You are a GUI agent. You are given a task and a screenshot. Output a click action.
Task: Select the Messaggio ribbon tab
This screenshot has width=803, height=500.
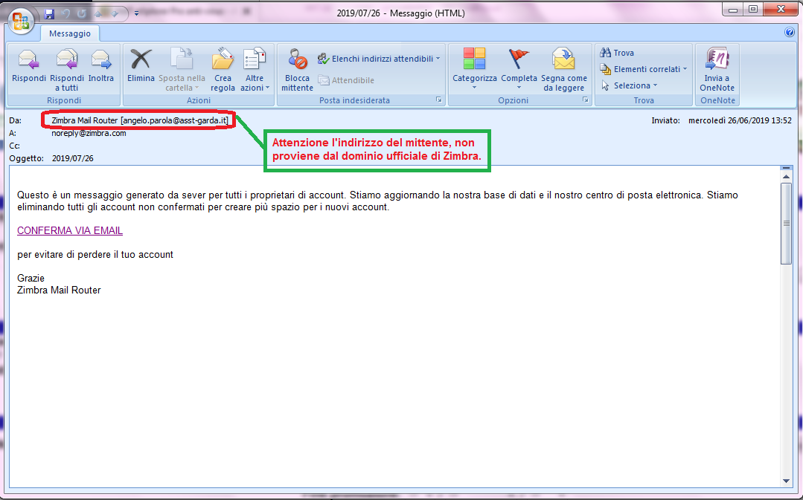pos(70,33)
